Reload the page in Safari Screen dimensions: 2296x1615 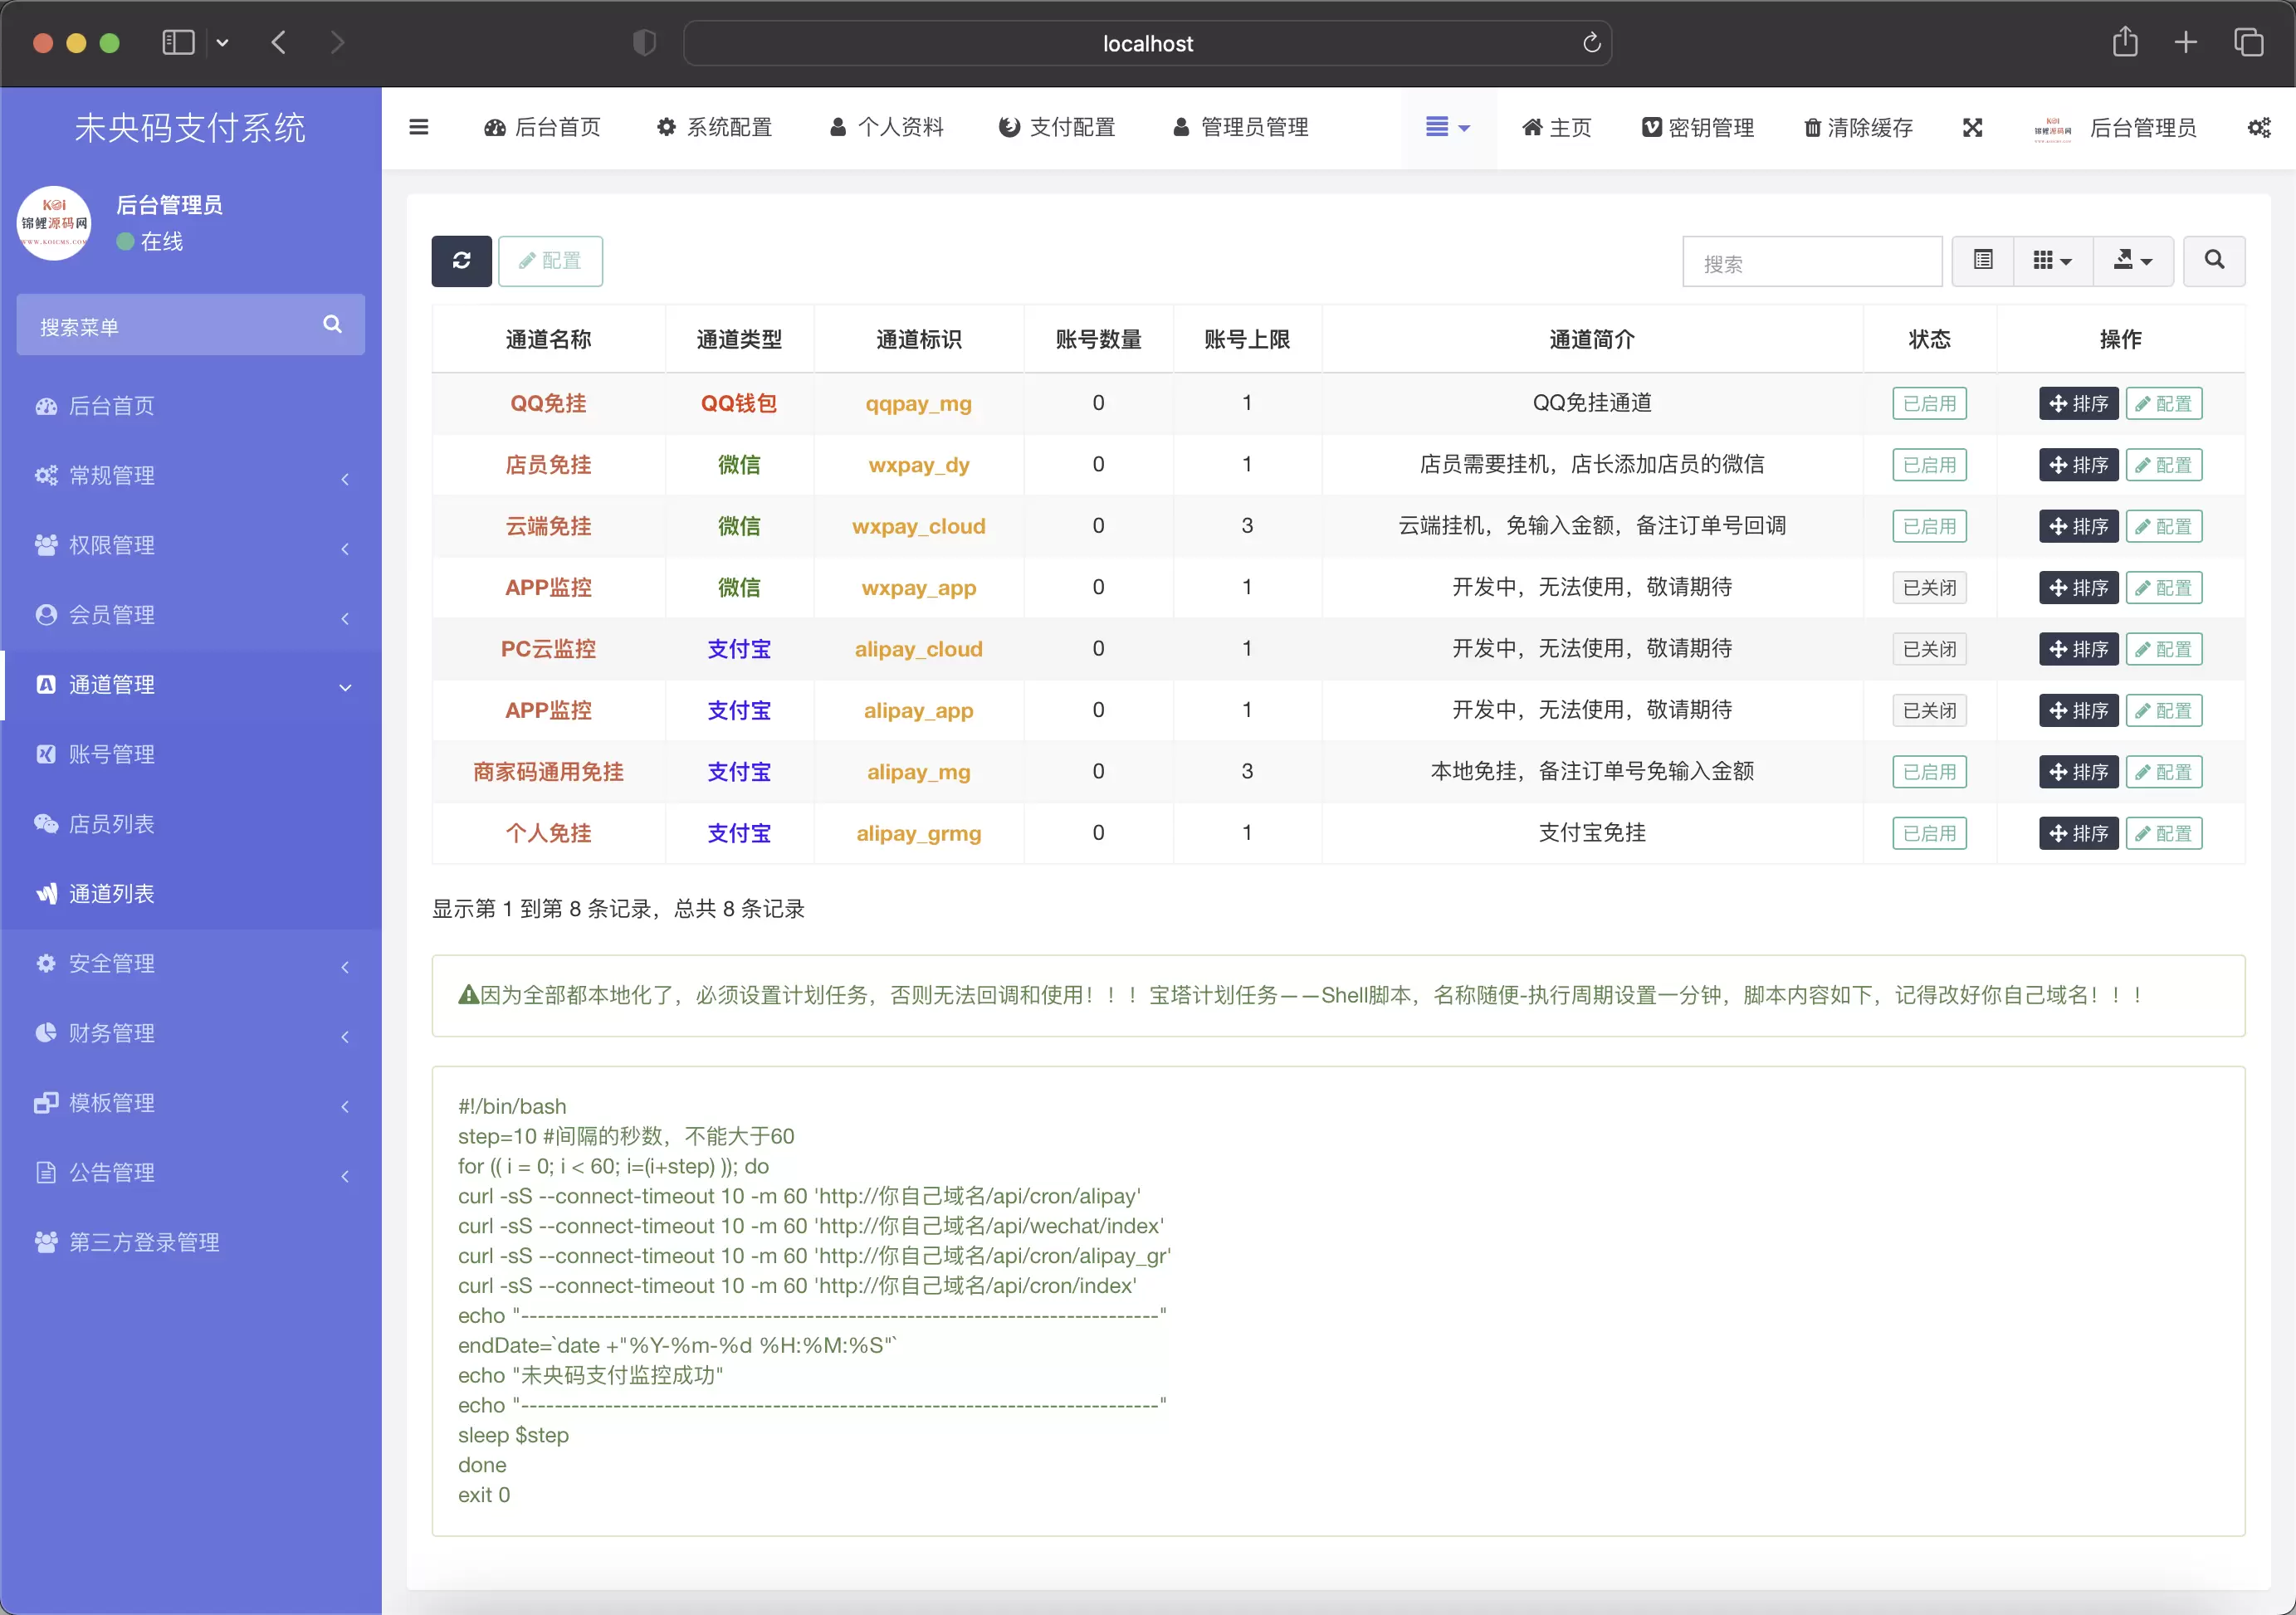(x=1591, y=43)
